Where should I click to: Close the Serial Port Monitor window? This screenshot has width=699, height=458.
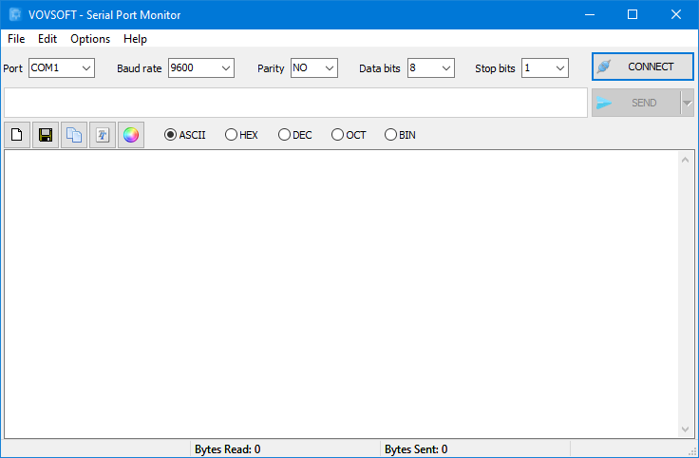(x=676, y=14)
